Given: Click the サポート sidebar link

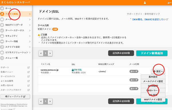Looking at the screenshot, I should pyautogui.click(x=5, y=68).
